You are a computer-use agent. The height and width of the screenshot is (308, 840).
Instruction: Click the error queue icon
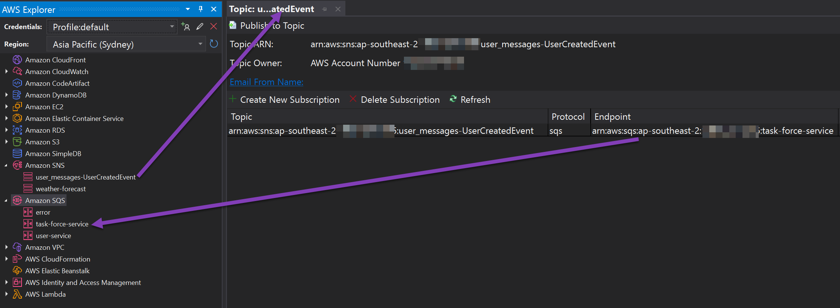pos(28,212)
